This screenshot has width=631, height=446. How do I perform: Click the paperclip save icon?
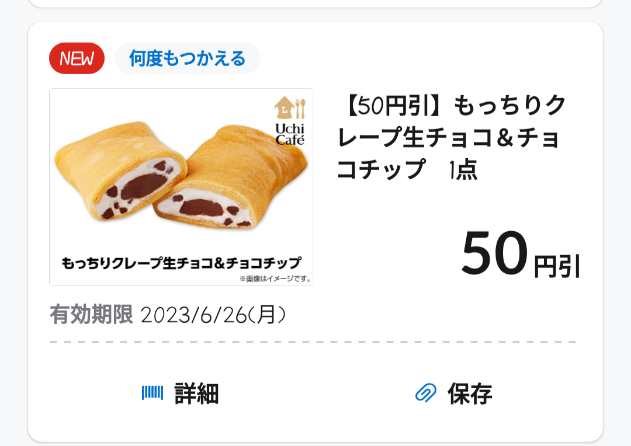(x=426, y=393)
